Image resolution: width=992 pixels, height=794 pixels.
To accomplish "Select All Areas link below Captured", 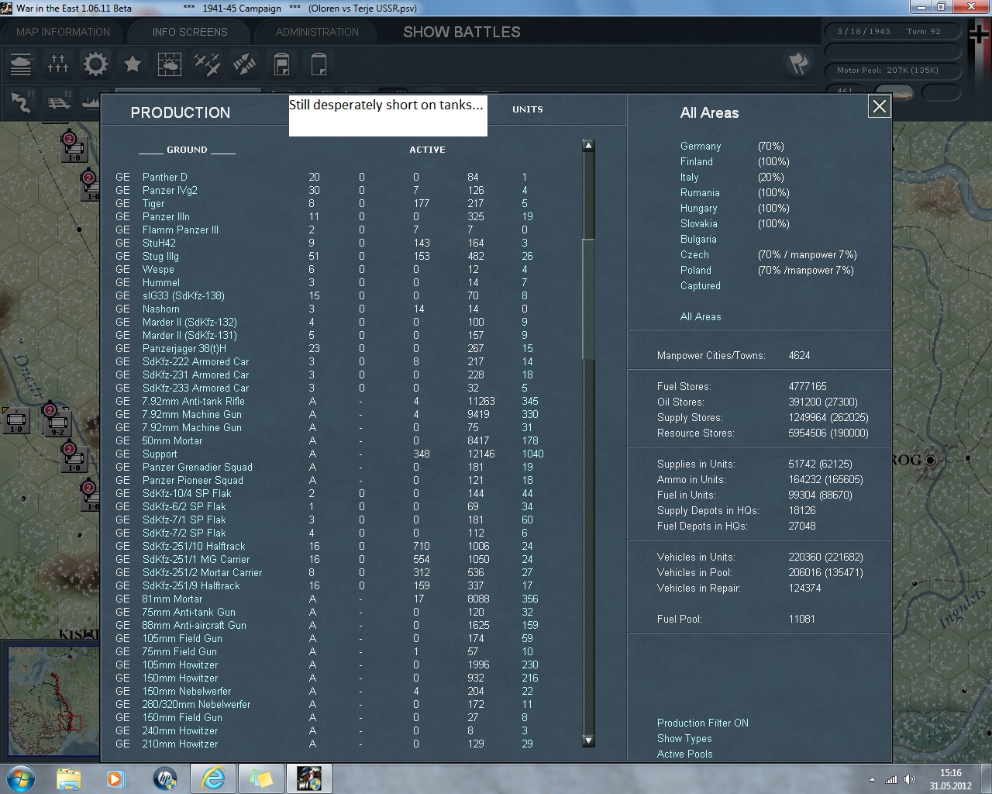I will 701,316.
